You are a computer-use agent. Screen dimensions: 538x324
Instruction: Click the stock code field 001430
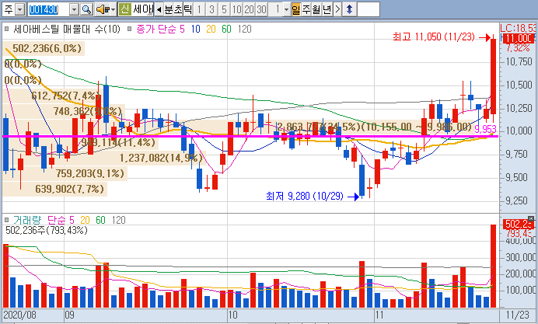pyautogui.click(x=48, y=9)
